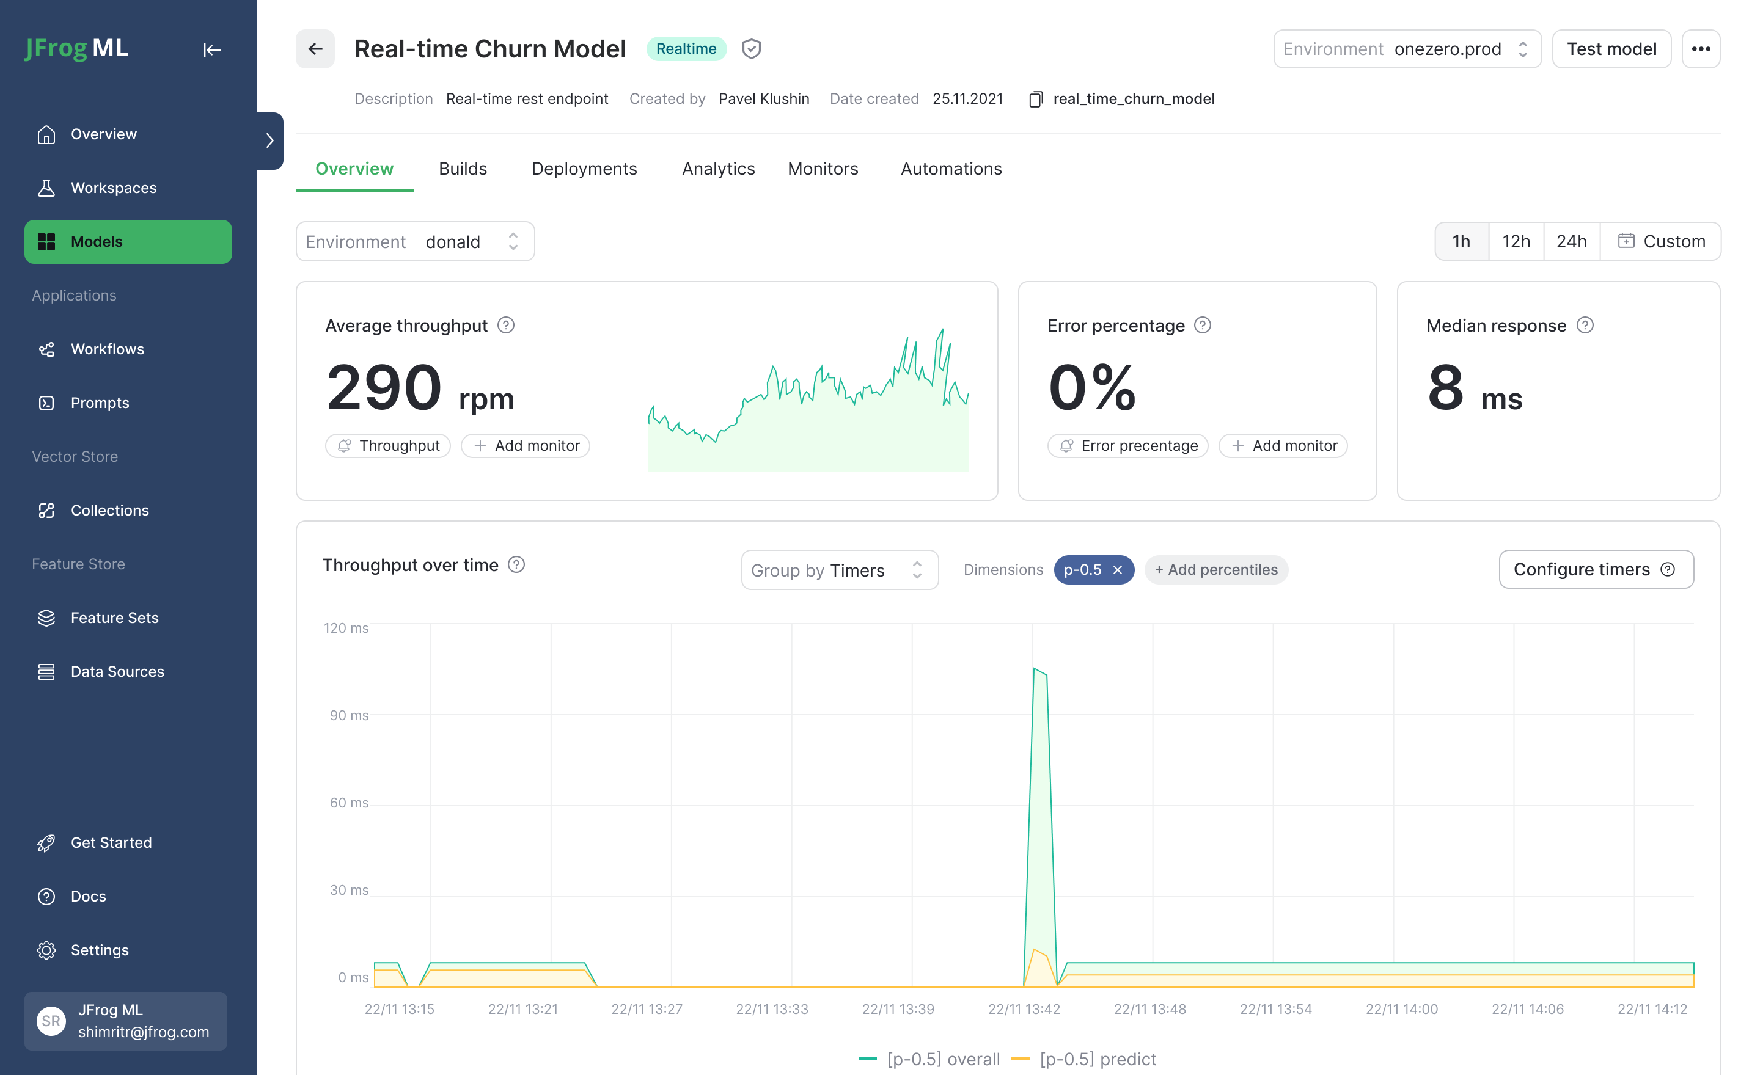Switch to the Monitors tab
This screenshot has width=1760, height=1075.
pos(823,169)
